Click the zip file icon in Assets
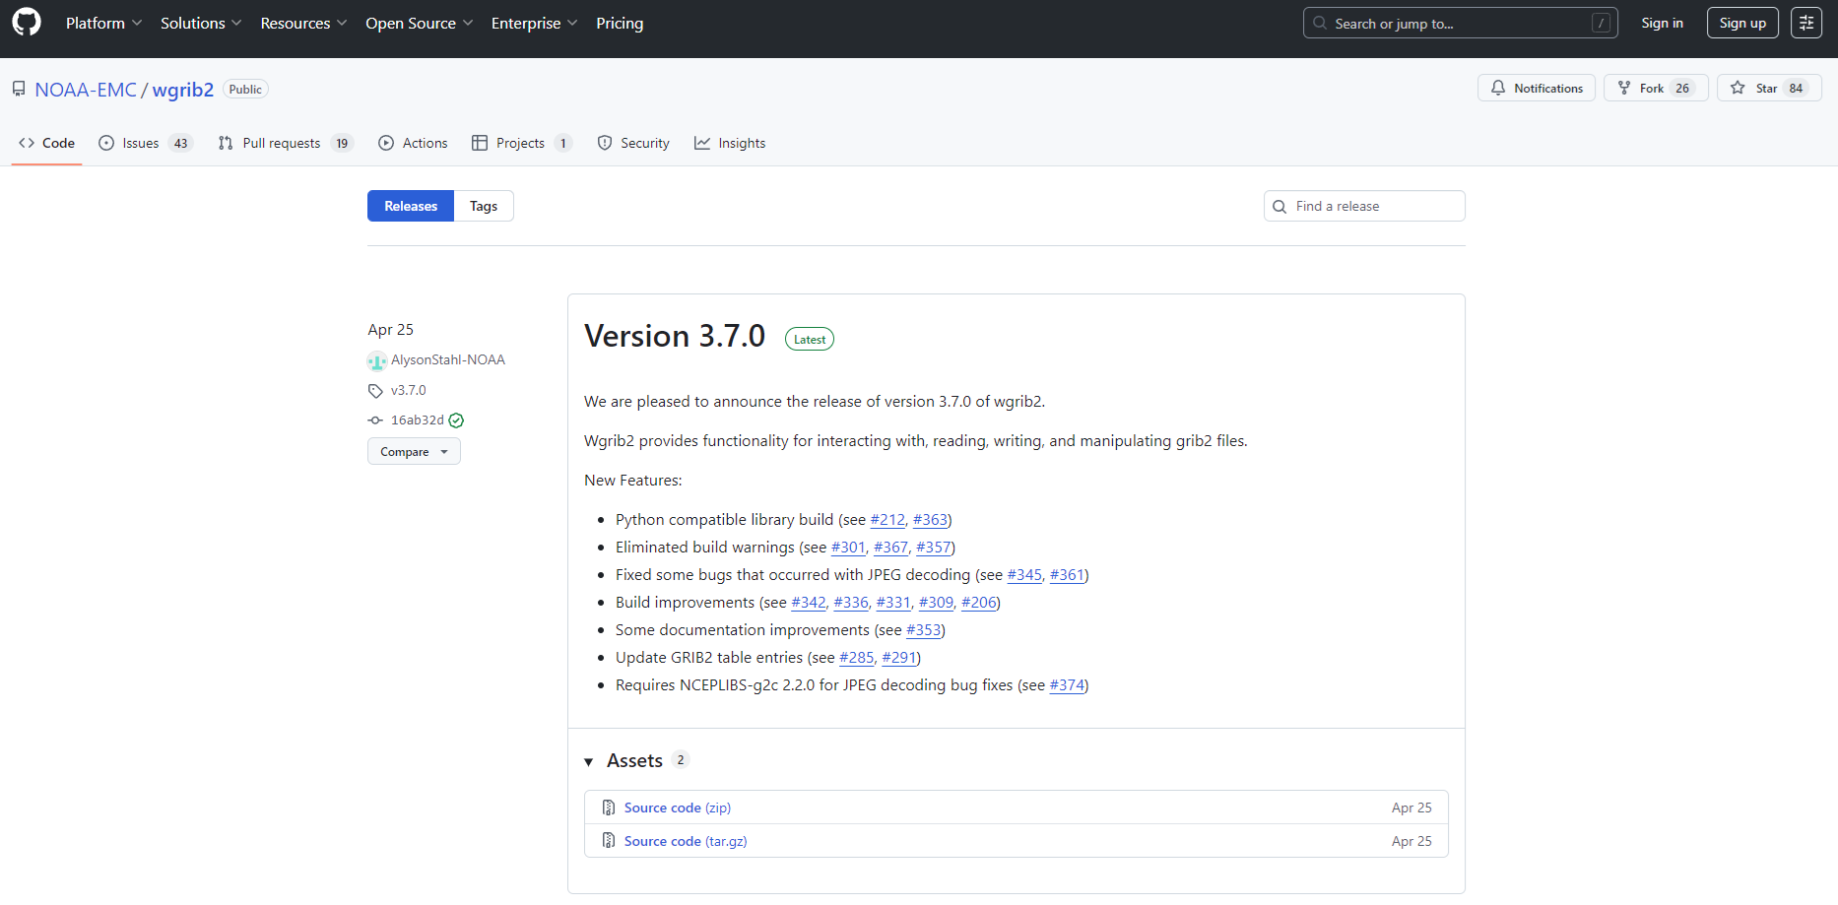 coord(609,808)
